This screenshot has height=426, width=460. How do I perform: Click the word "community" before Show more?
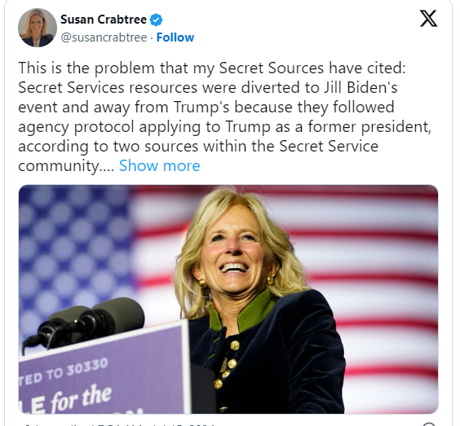click(59, 166)
